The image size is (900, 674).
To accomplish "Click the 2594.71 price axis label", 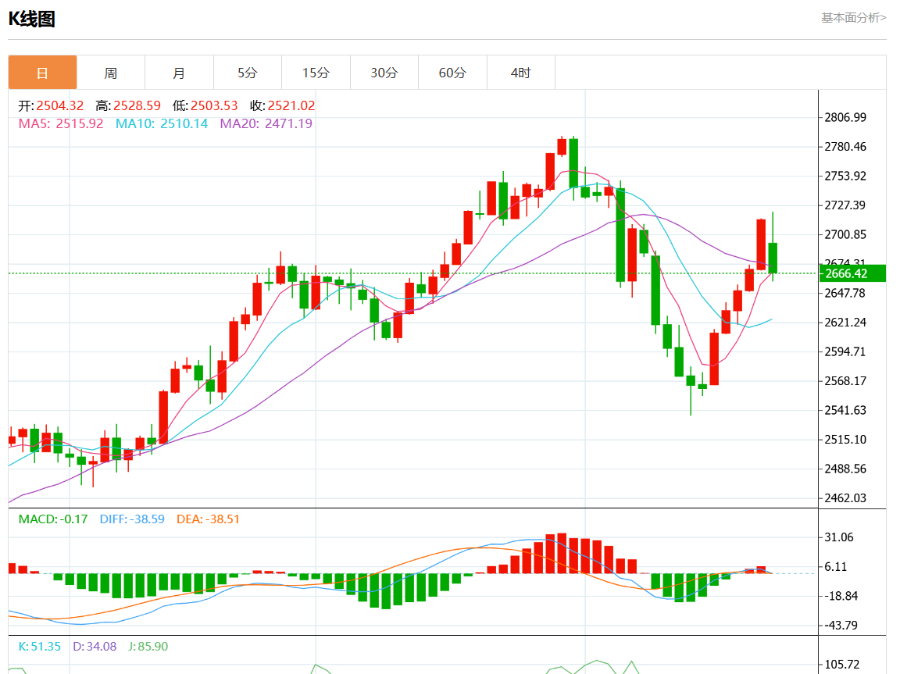I will click(x=845, y=351).
